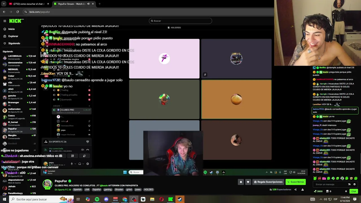Click in the Buscar search field
This screenshot has height=203, width=361.
[180, 21]
